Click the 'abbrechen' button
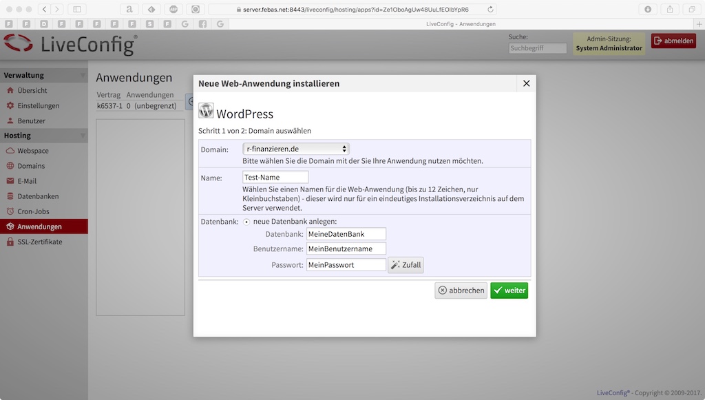 pyautogui.click(x=461, y=291)
